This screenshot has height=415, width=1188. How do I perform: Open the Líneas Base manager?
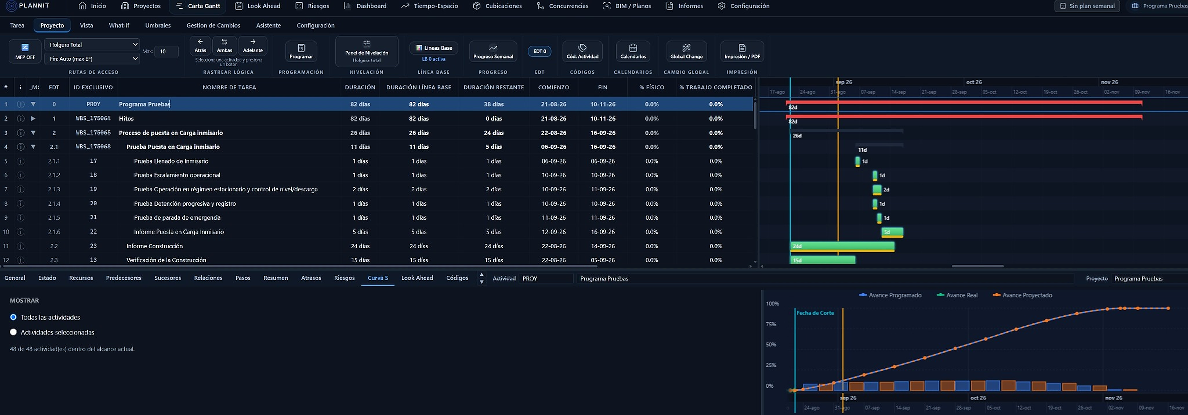tap(434, 48)
